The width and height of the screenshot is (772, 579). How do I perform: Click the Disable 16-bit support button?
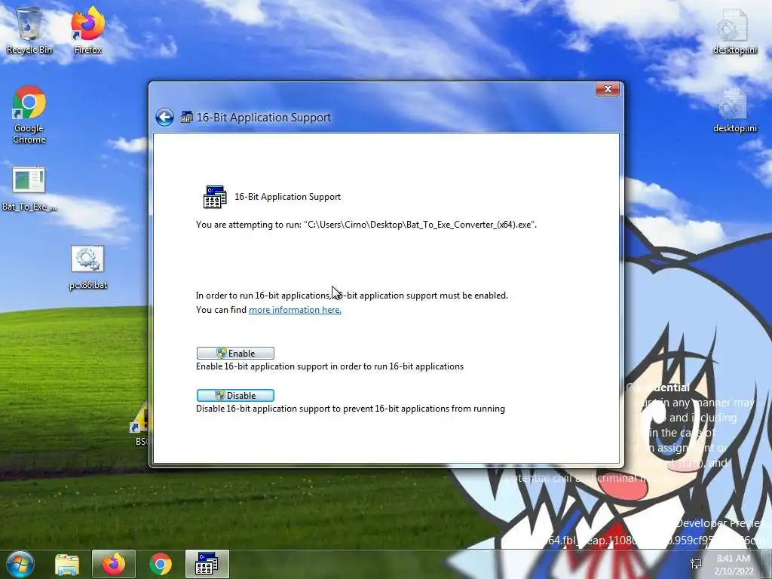point(235,395)
